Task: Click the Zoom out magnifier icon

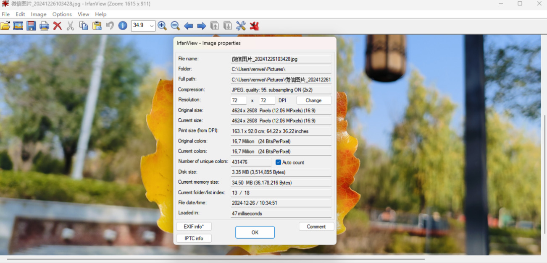Action: [175, 26]
